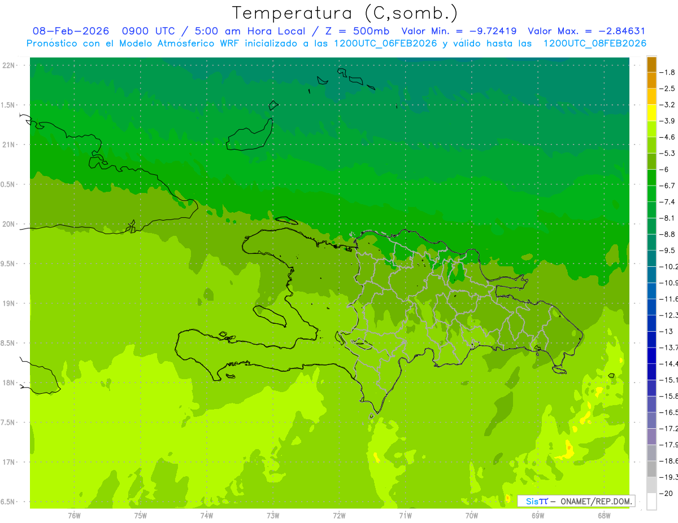Screen dimensions: 678x523
Task: Click the '19N' latitude axis label
Action: [x=8, y=304]
